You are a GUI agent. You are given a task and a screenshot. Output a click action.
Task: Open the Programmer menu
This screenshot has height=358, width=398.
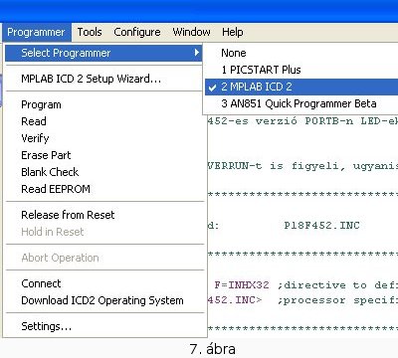click(36, 32)
